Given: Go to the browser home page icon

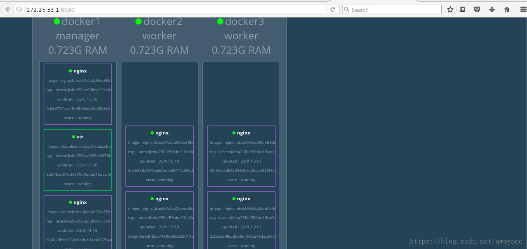Looking at the screenshot, I should click(x=507, y=10).
